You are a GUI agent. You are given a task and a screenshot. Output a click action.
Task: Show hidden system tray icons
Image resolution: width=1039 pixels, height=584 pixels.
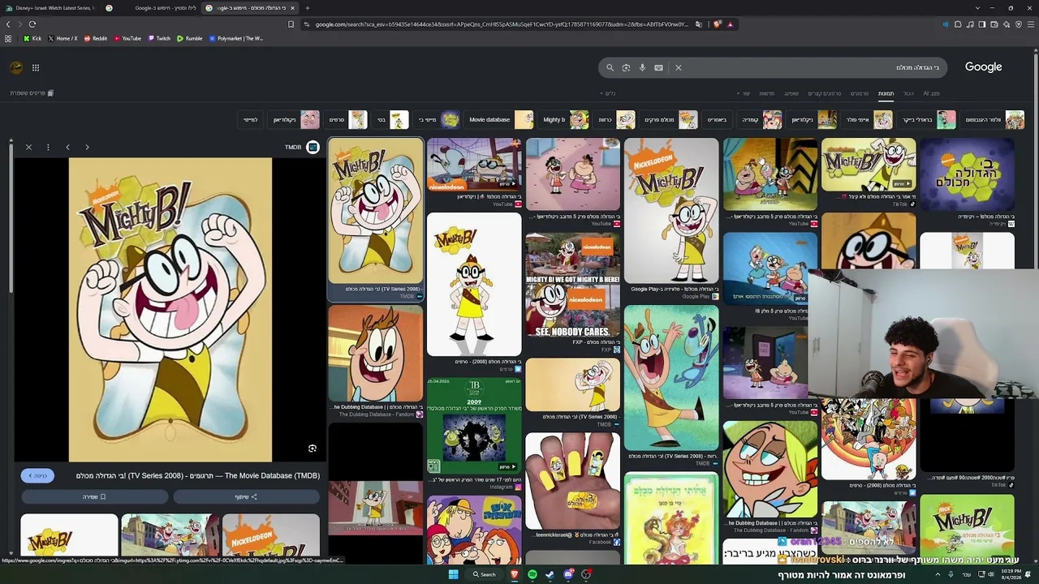[x=938, y=574]
